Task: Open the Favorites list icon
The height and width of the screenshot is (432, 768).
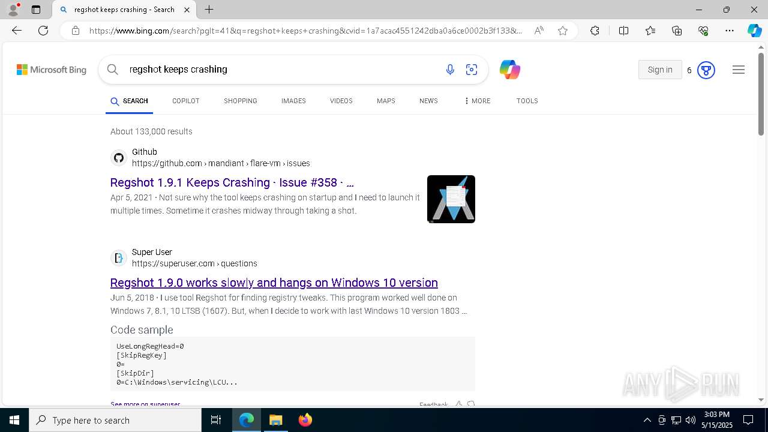Action: tap(650, 31)
